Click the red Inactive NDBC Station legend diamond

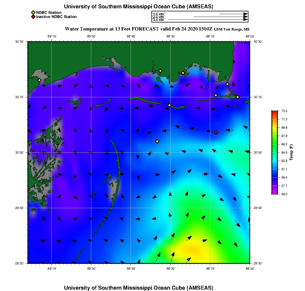(33, 17)
